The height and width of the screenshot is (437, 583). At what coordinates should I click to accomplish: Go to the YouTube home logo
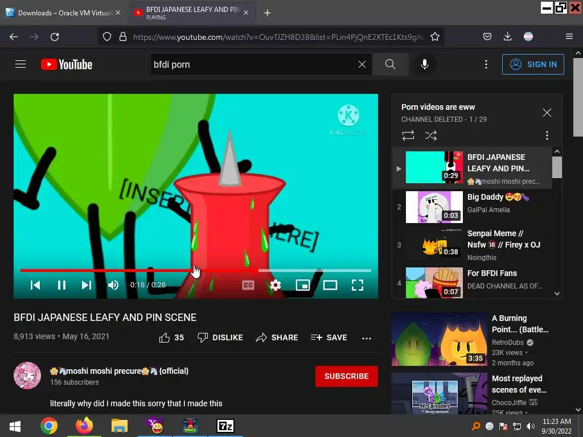click(67, 64)
